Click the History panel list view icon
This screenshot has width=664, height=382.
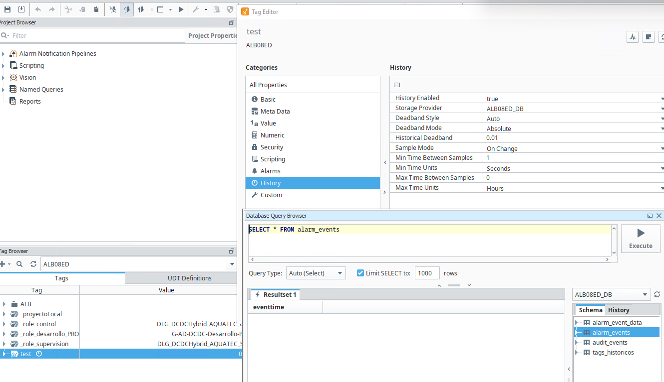397,85
